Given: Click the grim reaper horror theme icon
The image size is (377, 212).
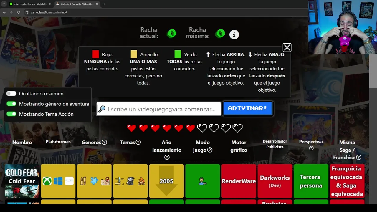Looking at the screenshot, I should [x=130, y=181].
